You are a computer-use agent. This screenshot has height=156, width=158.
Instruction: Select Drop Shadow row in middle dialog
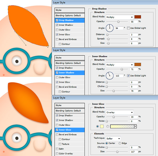(x=70, y=68)
